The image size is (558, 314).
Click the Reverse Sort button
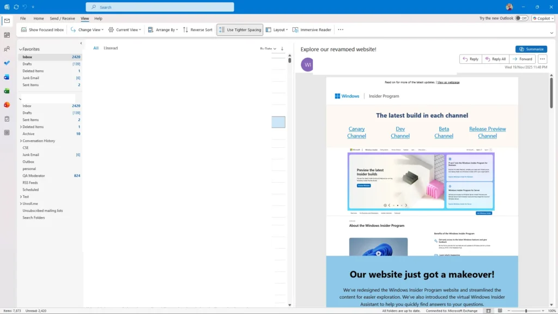point(197,29)
